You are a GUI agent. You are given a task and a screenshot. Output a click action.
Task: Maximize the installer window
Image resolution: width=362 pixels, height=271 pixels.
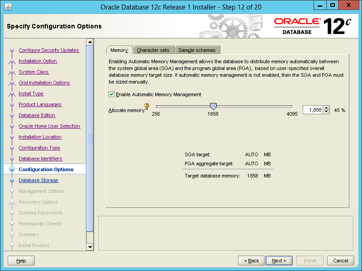click(332, 5)
